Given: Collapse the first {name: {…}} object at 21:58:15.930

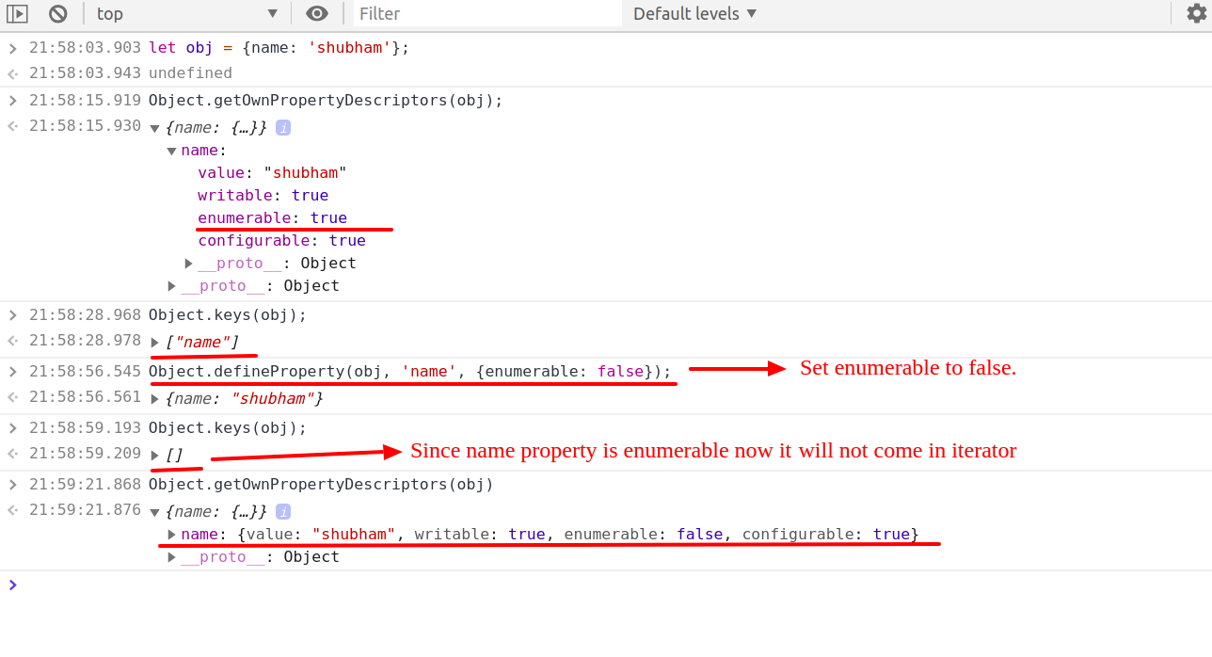Looking at the screenshot, I should coord(154,129).
